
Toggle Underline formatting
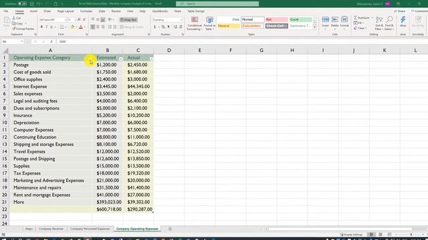click(51, 27)
